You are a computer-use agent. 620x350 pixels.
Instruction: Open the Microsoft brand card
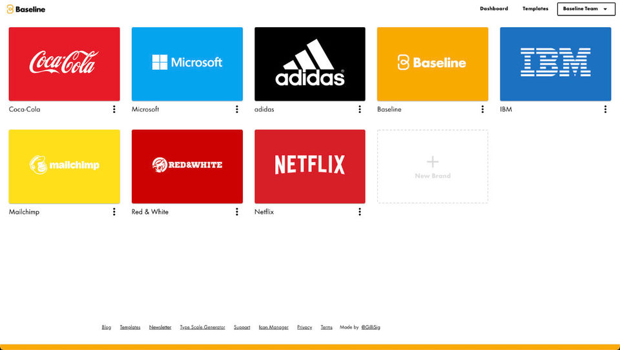click(x=187, y=64)
